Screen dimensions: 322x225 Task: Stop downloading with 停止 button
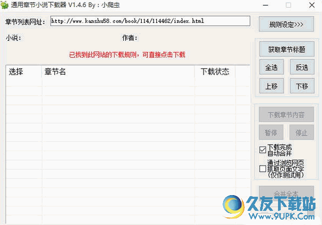coord(301,133)
